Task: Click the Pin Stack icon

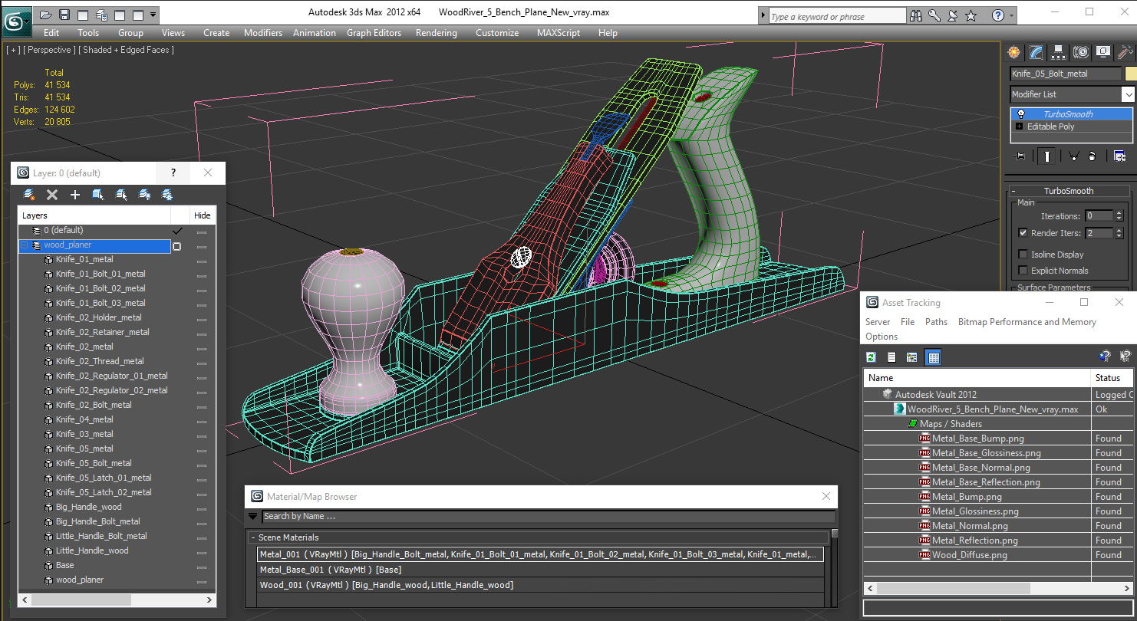Action: (x=1020, y=156)
